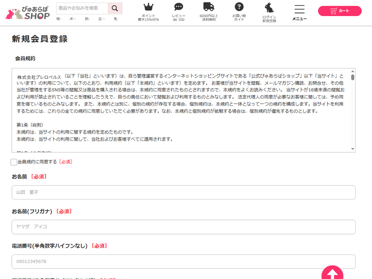Click the 電話番号(半角数字ハイフンなし) label
Viewport: 372px width, 279px height.
(x=49, y=246)
